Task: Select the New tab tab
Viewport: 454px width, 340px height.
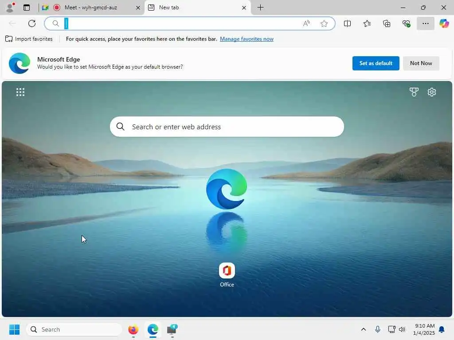Action: coord(198,8)
